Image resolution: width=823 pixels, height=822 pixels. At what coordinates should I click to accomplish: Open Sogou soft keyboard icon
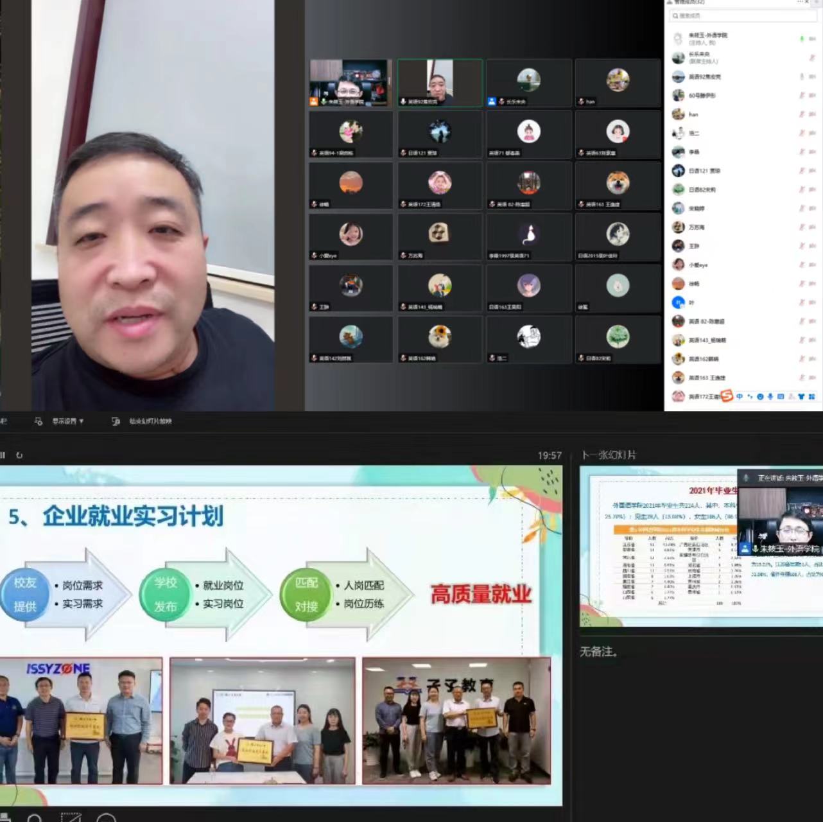781,397
